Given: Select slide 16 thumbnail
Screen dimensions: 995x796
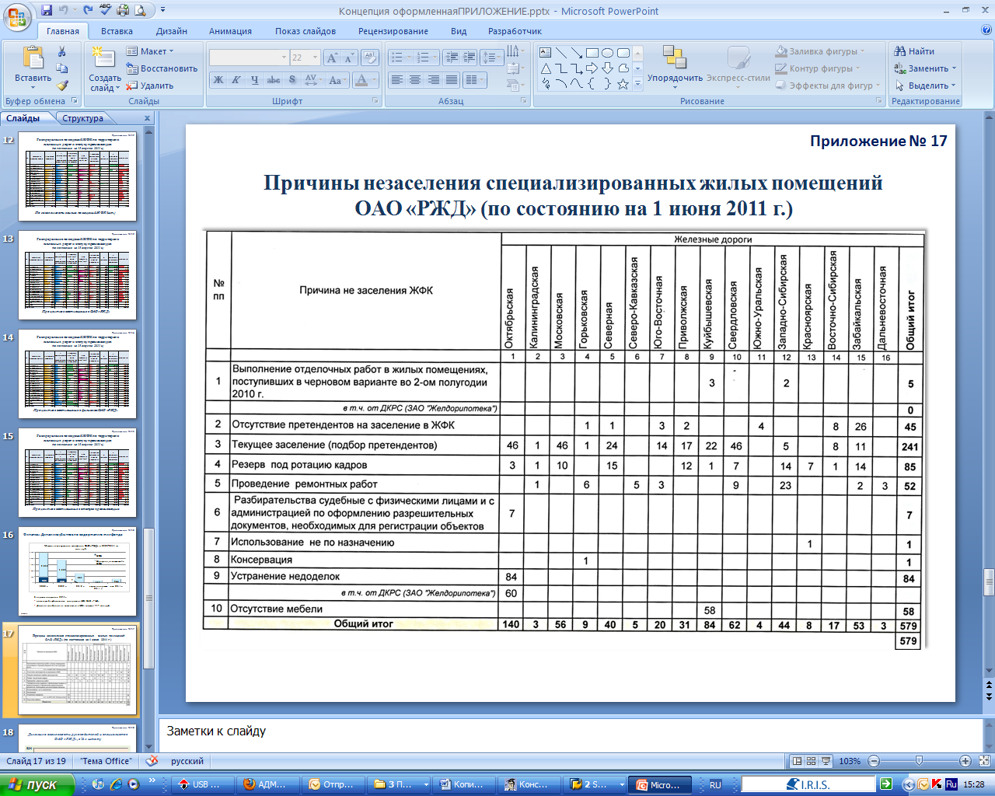Looking at the screenshot, I should tap(77, 571).
